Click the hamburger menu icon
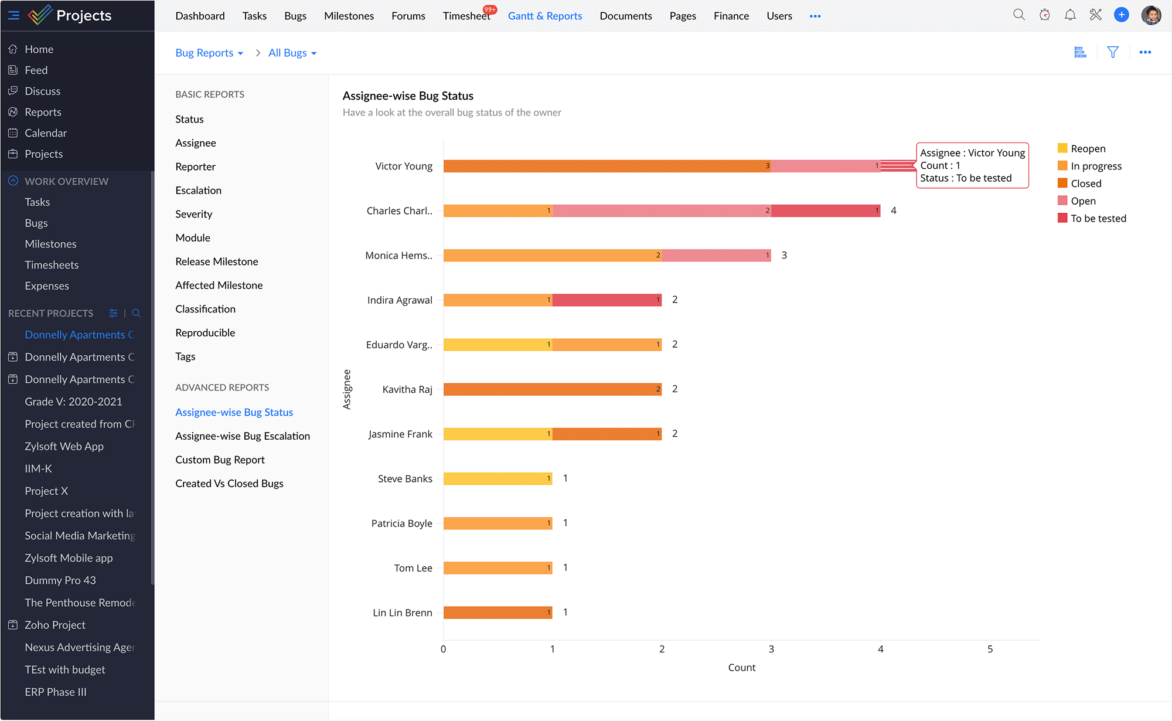1172x721 pixels. 13,16
